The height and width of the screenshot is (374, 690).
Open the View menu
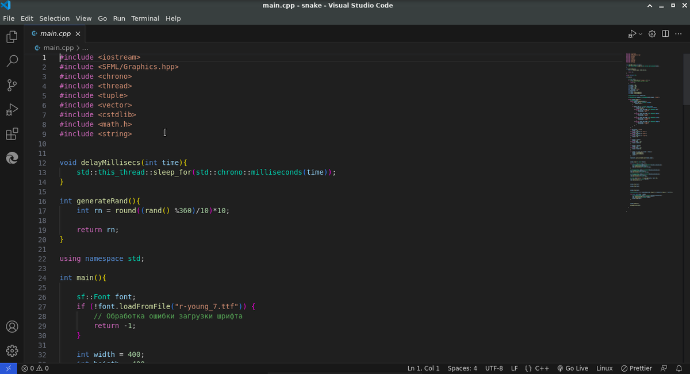tap(83, 18)
